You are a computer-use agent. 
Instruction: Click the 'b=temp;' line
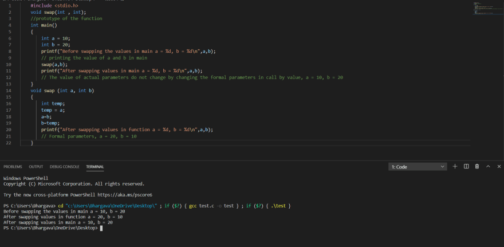point(50,123)
